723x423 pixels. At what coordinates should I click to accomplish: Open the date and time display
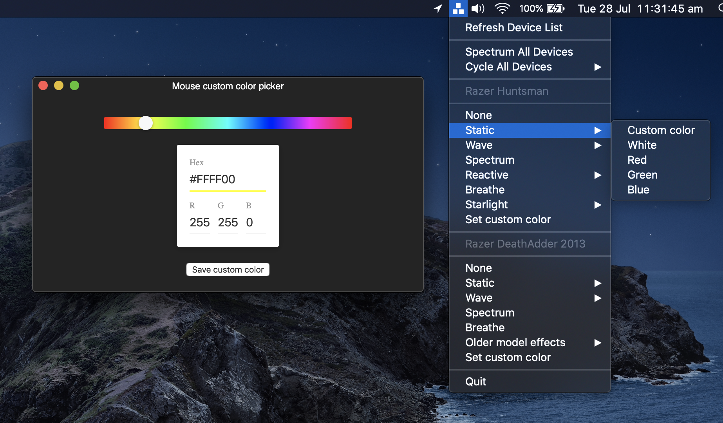click(640, 9)
